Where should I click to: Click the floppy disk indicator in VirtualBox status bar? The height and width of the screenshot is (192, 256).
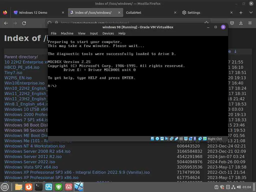coord(162,138)
